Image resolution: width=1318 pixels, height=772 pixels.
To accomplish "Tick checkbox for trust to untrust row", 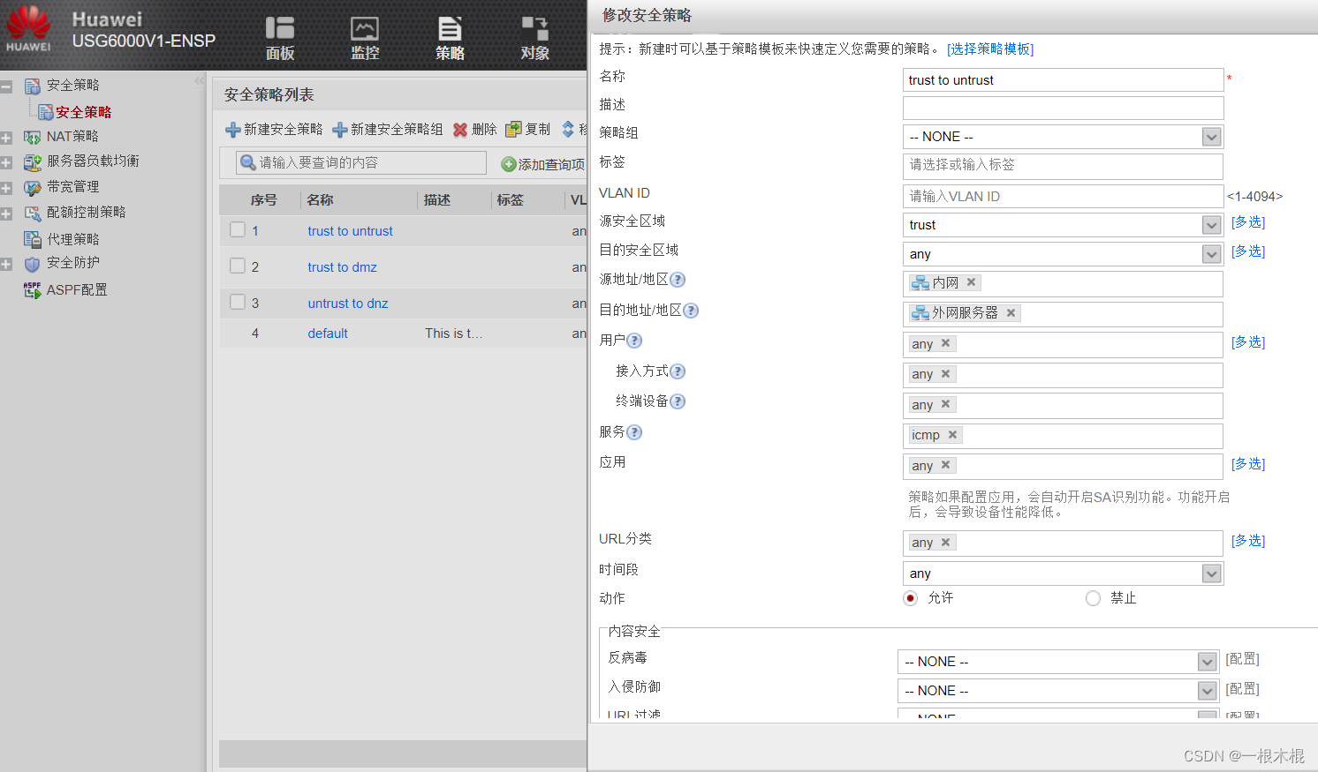I will click(x=238, y=229).
